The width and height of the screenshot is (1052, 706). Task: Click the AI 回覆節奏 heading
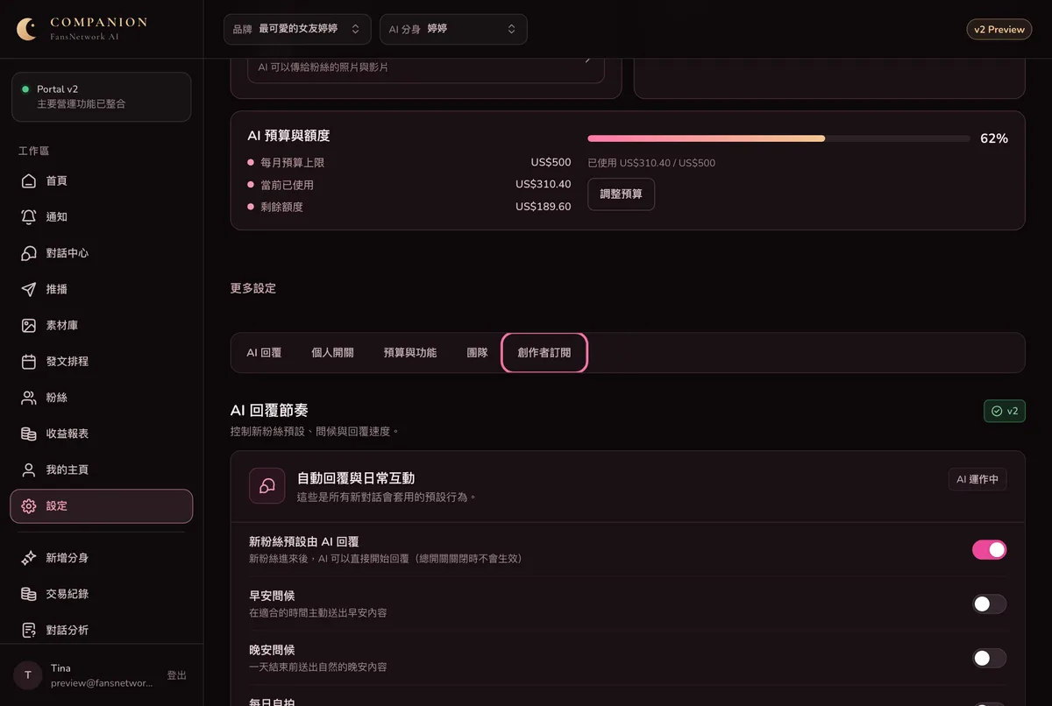point(269,410)
